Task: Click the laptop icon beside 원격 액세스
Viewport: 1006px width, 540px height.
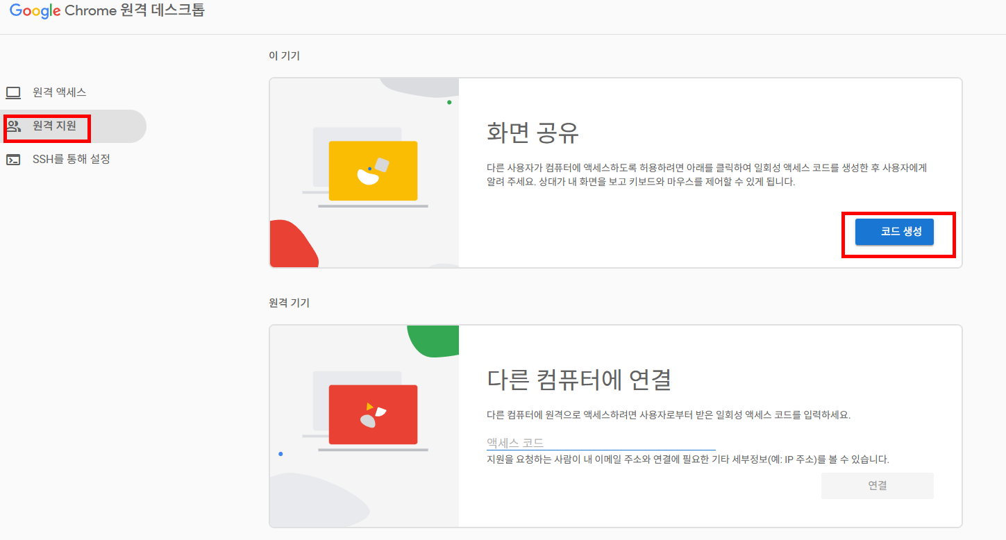Action: tap(13, 92)
